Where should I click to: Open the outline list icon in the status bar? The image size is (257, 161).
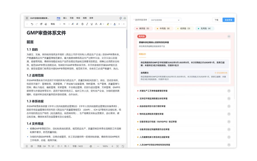[27, 146]
